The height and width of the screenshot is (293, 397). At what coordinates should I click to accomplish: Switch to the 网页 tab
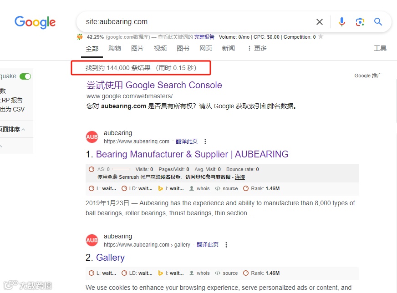(206, 48)
